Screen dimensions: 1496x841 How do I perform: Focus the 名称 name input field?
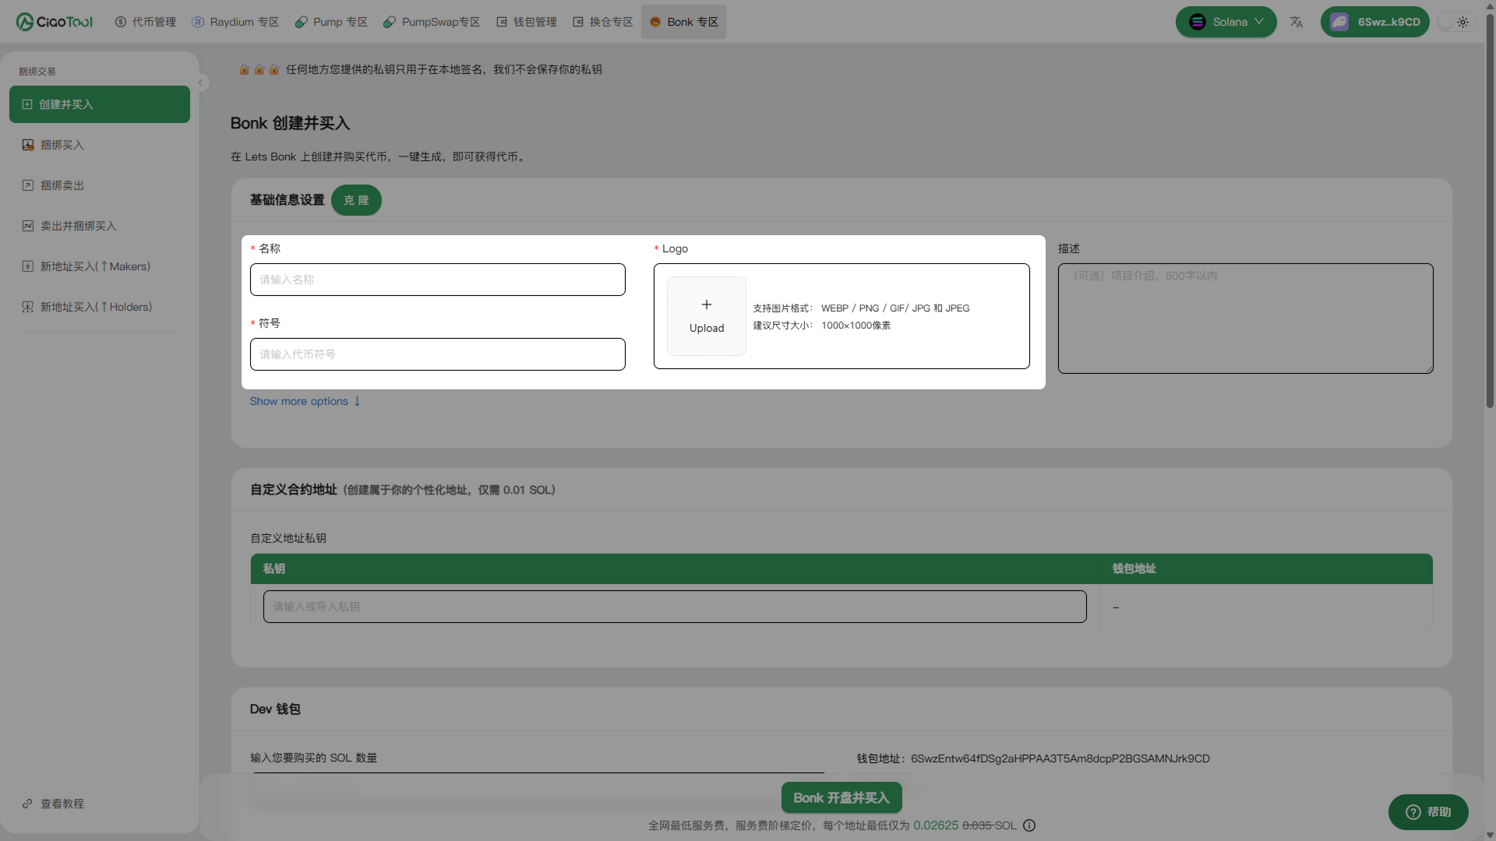point(438,280)
